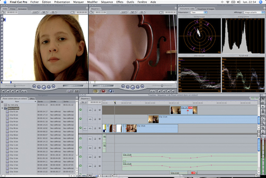Lock audio track A2

tap(95, 148)
